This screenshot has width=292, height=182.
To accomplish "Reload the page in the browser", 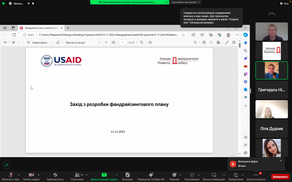I will click(x=14, y=35).
